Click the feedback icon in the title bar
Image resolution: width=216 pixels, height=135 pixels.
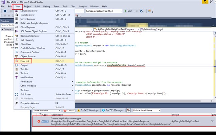pos(211,2)
